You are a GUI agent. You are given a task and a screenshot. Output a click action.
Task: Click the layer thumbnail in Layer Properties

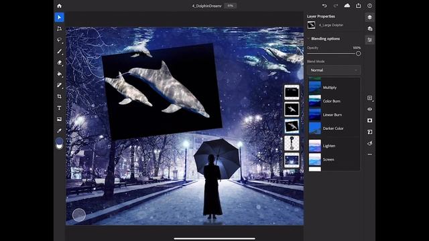pyautogui.click(x=311, y=25)
